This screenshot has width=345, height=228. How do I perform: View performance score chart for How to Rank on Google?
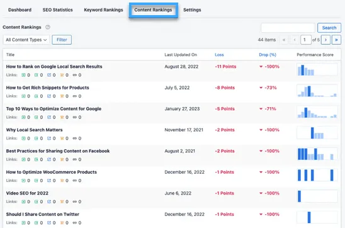click(317, 70)
